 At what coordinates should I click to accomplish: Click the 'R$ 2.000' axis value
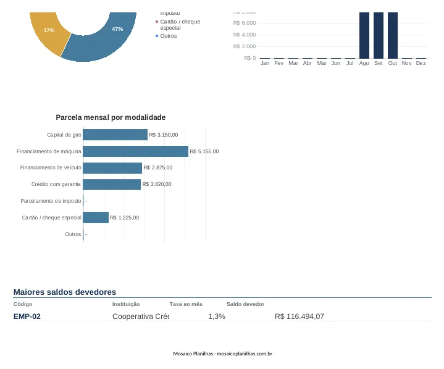coord(245,46)
